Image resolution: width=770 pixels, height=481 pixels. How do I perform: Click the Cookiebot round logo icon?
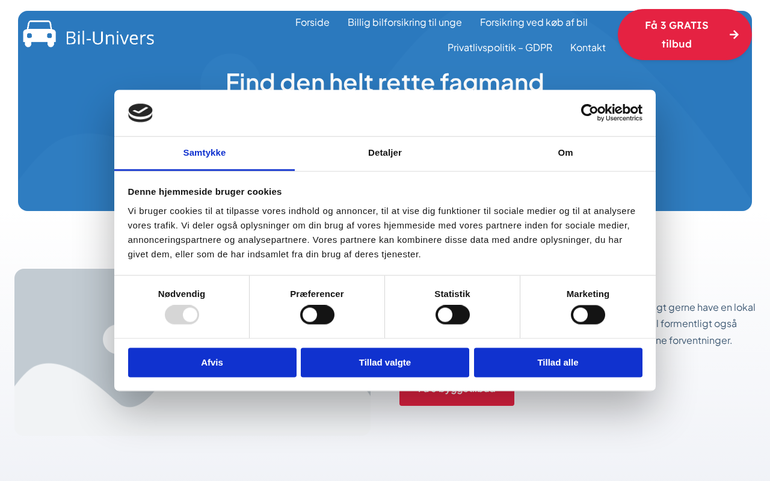(140, 113)
